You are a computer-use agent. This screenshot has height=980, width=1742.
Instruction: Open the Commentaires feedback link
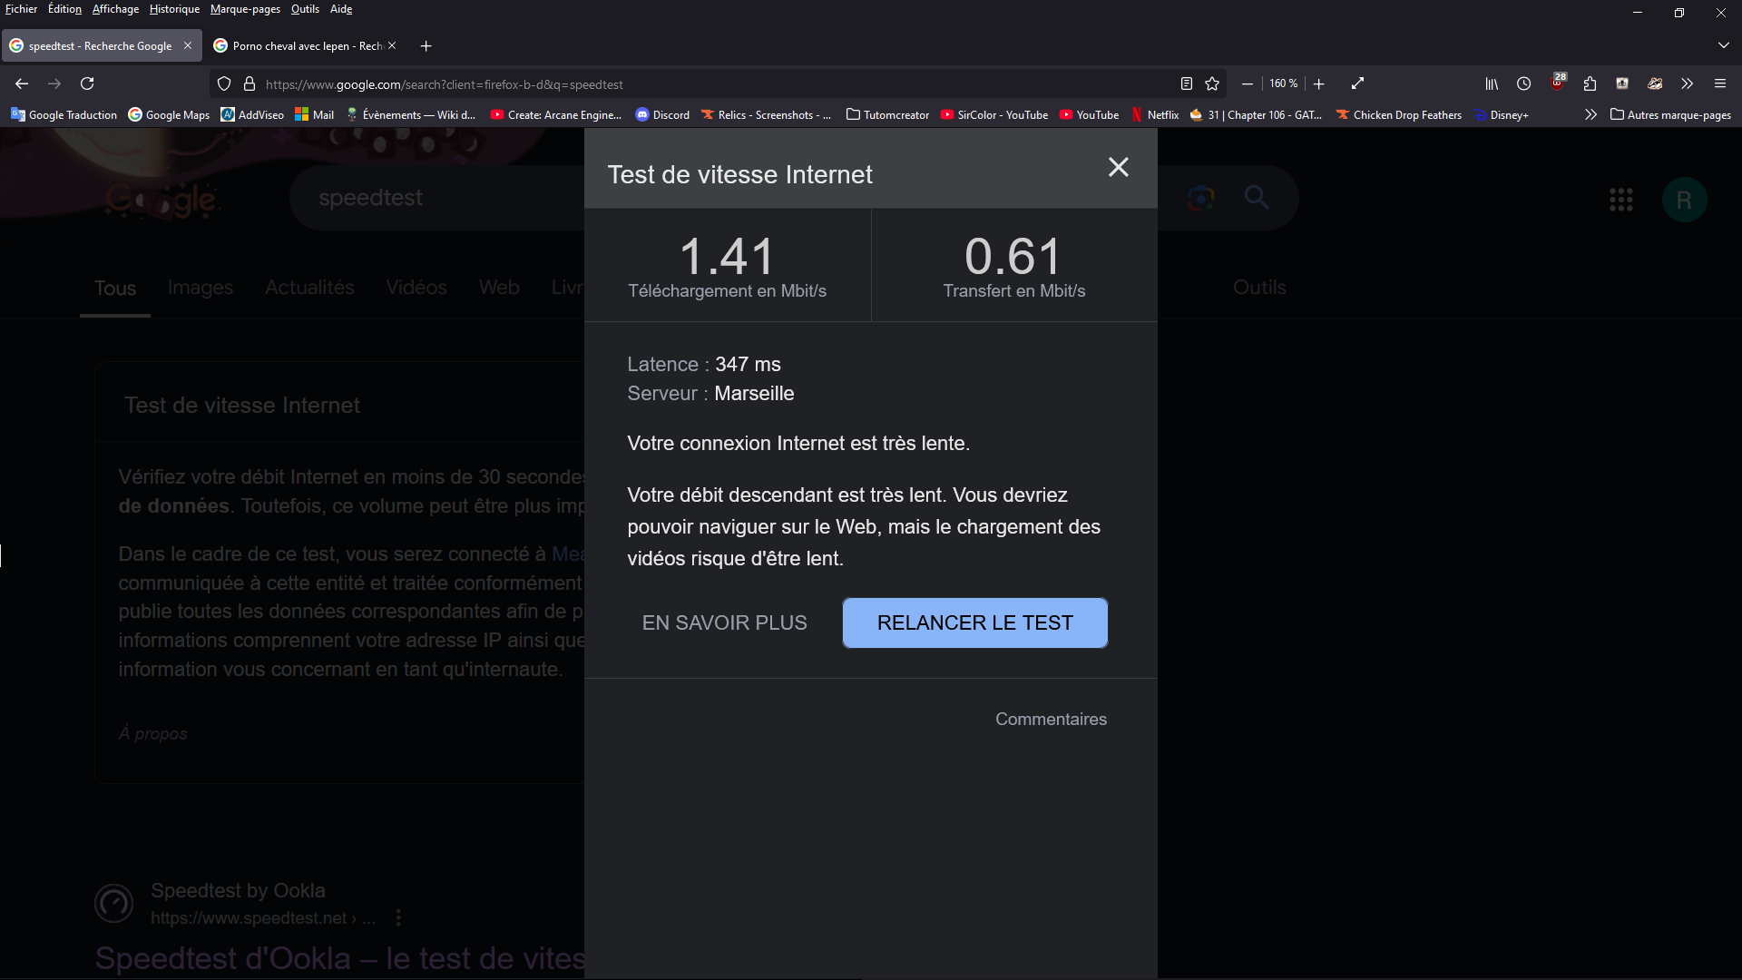pyautogui.click(x=1051, y=719)
